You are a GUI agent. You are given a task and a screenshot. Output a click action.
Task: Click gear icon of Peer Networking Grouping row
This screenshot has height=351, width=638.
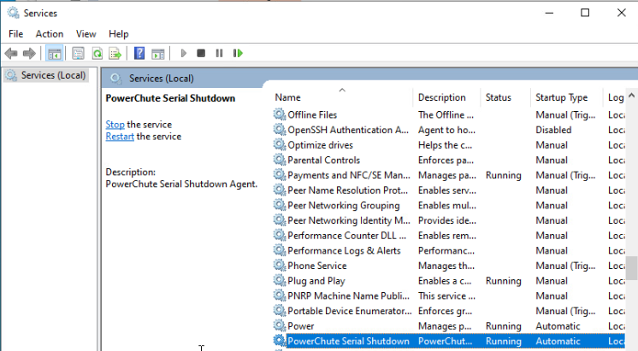click(x=280, y=205)
